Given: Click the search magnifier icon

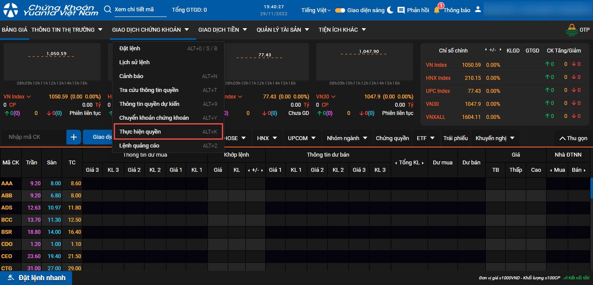Looking at the screenshot, I should 108,10.
